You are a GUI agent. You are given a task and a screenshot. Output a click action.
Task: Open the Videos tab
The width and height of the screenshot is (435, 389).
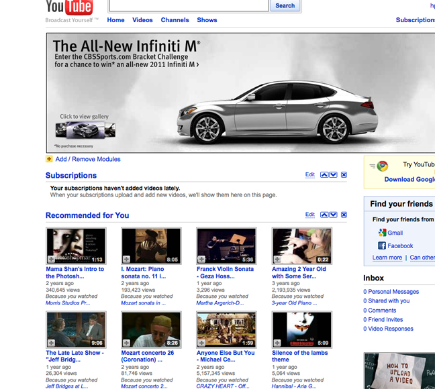click(142, 20)
